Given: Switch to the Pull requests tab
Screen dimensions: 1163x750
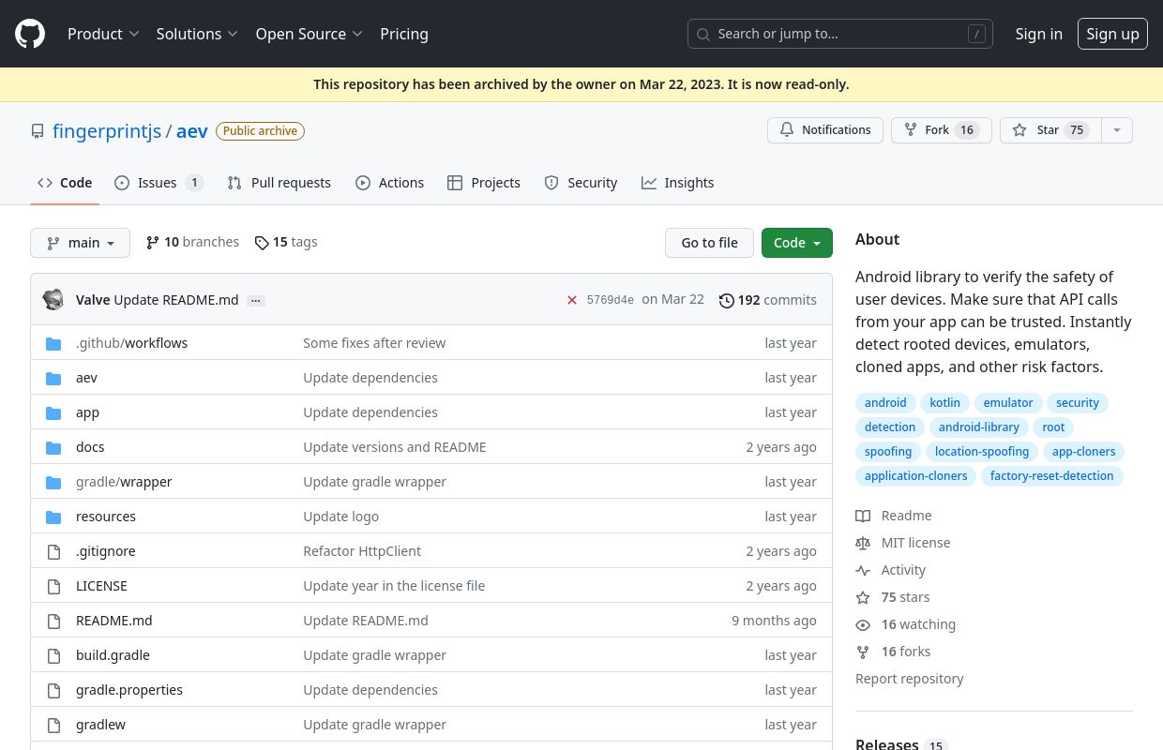Looking at the screenshot, I should point(279,183).
